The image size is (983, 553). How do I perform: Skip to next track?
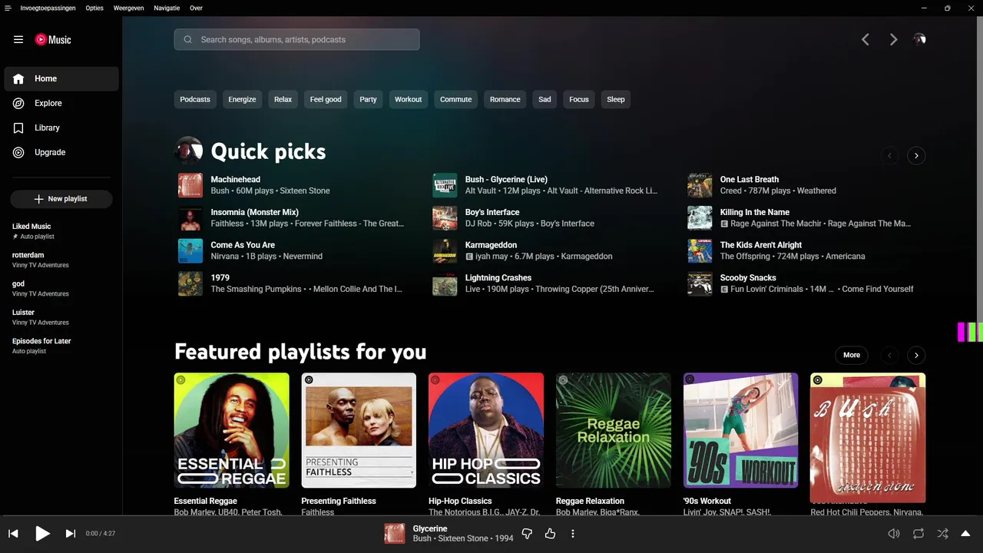[x=70, y=533]
